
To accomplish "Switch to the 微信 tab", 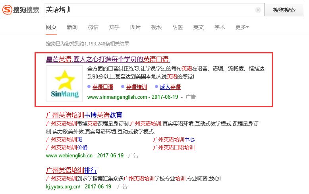I will 93,27.
